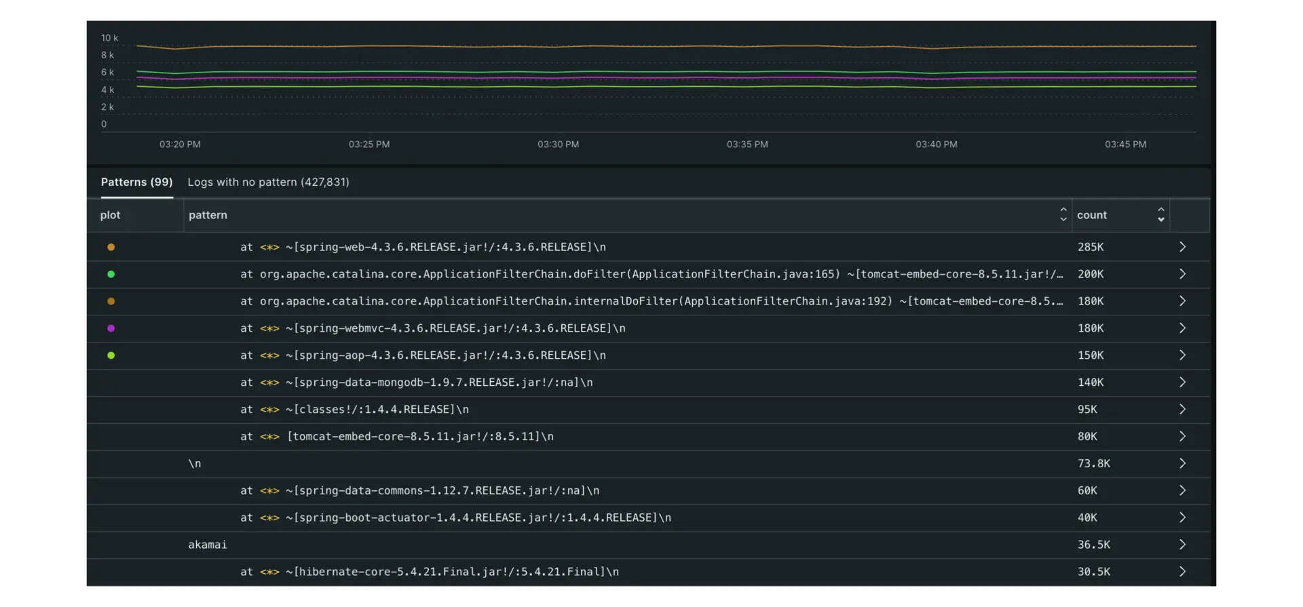Click the plot column header

click(110, 215)
